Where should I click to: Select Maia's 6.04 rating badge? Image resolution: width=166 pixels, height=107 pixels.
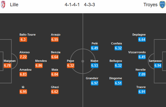click(55, 74)
